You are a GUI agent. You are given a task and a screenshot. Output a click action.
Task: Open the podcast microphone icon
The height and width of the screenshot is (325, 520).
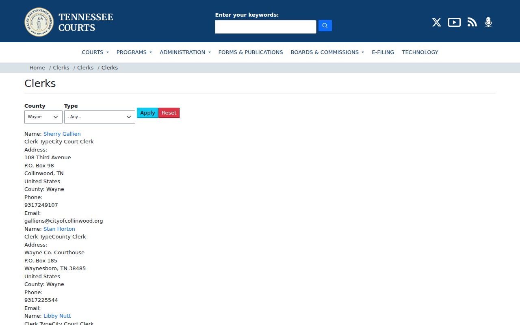pyautogui.click(x=488, y=22)
